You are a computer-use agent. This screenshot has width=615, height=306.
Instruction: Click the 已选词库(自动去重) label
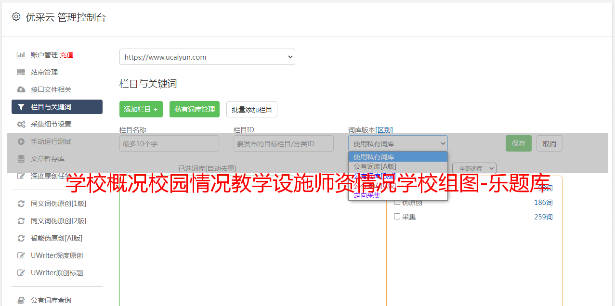[x=207, y=168]
